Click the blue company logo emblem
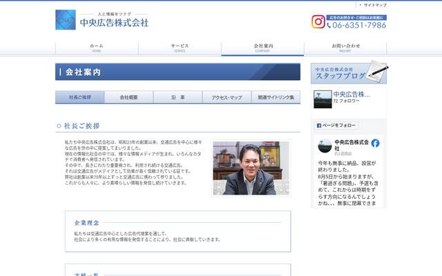Image resolution: width=442 pixels, height=276 pixels. tap(66, 20)
